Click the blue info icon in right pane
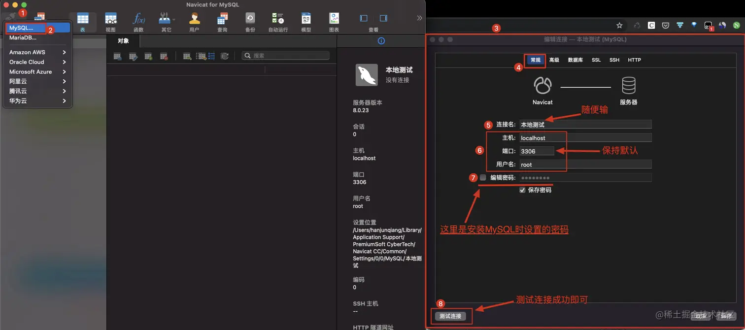Screen dimensions: 745x330 tap(381, 41)
